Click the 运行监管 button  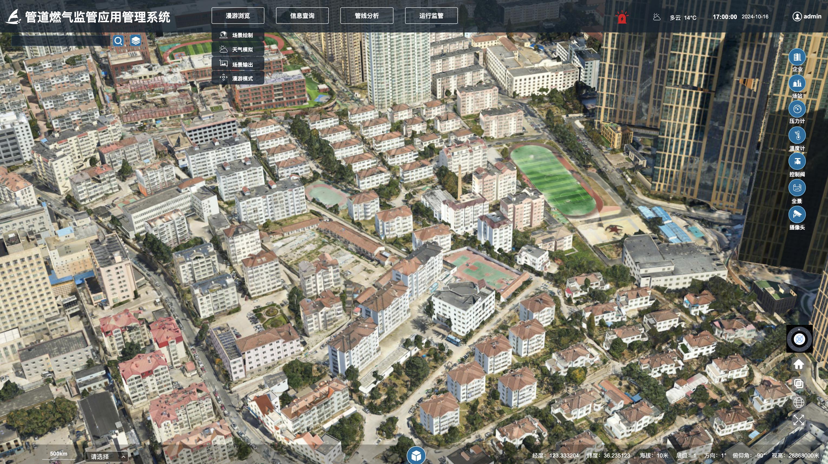point(431,16)
